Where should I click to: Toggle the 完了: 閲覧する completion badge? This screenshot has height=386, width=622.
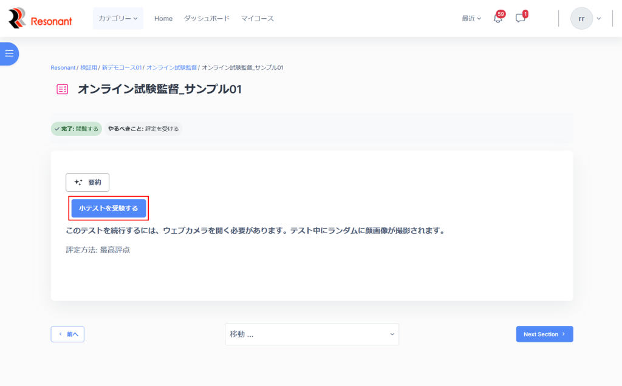coord(76,129)
